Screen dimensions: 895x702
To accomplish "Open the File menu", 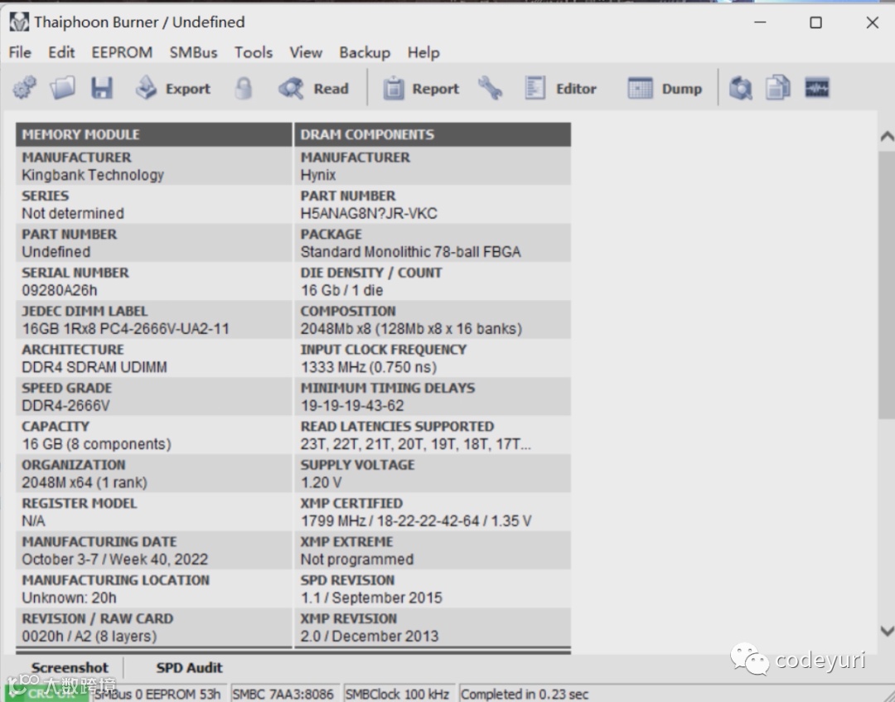I will [20, 52].
